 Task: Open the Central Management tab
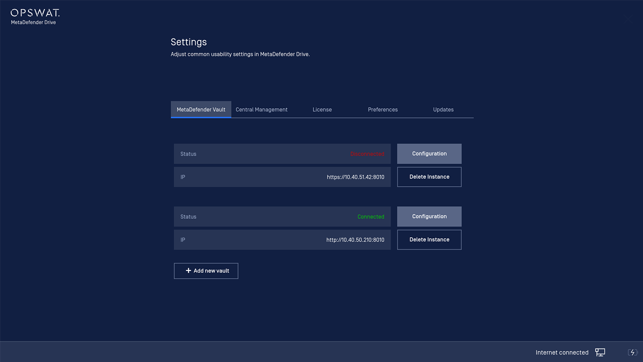pos(261,109)
